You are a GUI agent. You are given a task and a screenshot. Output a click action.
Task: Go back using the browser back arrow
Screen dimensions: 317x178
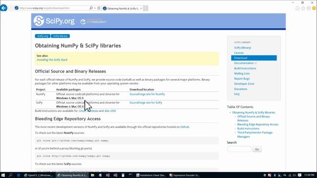(3, 8)
